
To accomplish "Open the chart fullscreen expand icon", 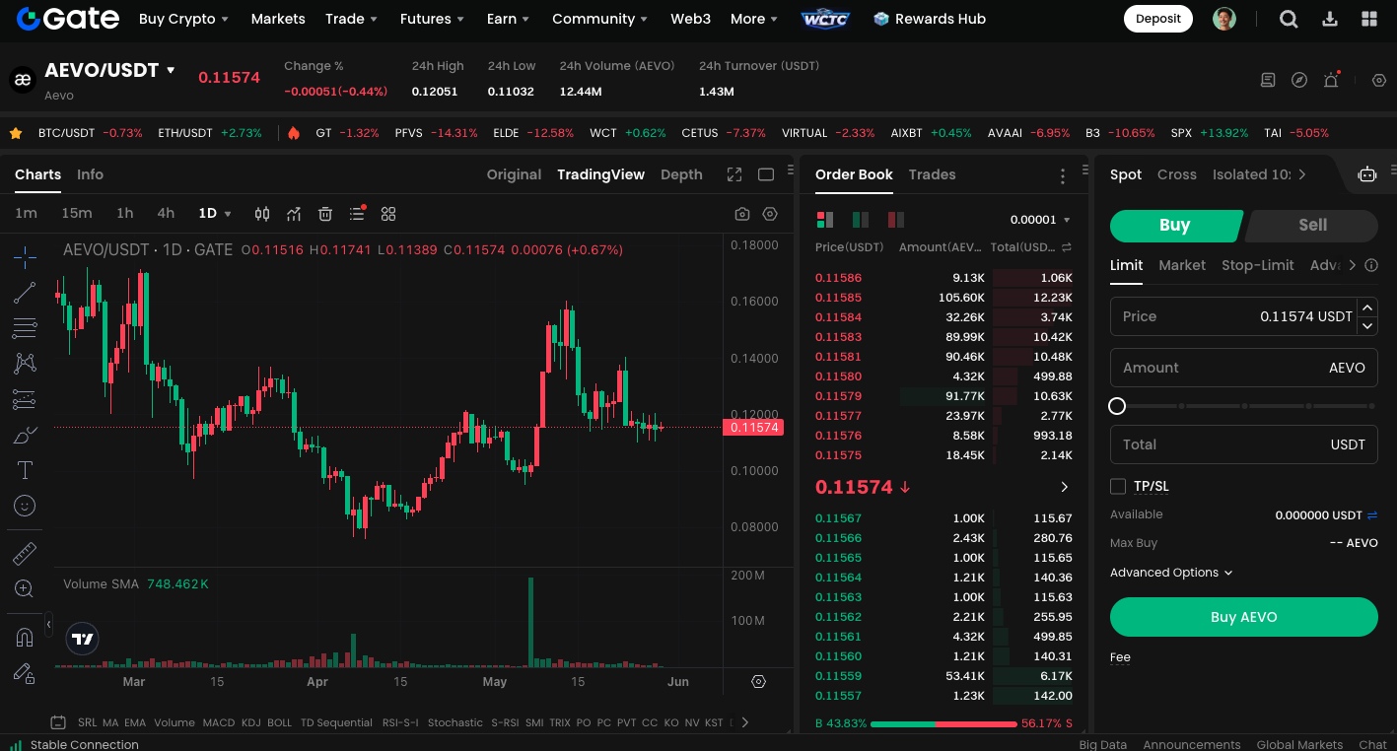I will [734, 174].
